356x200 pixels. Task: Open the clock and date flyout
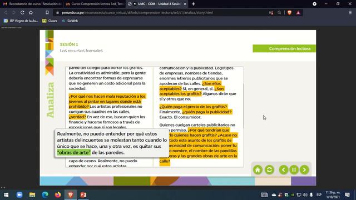click(x=333, y=195)
